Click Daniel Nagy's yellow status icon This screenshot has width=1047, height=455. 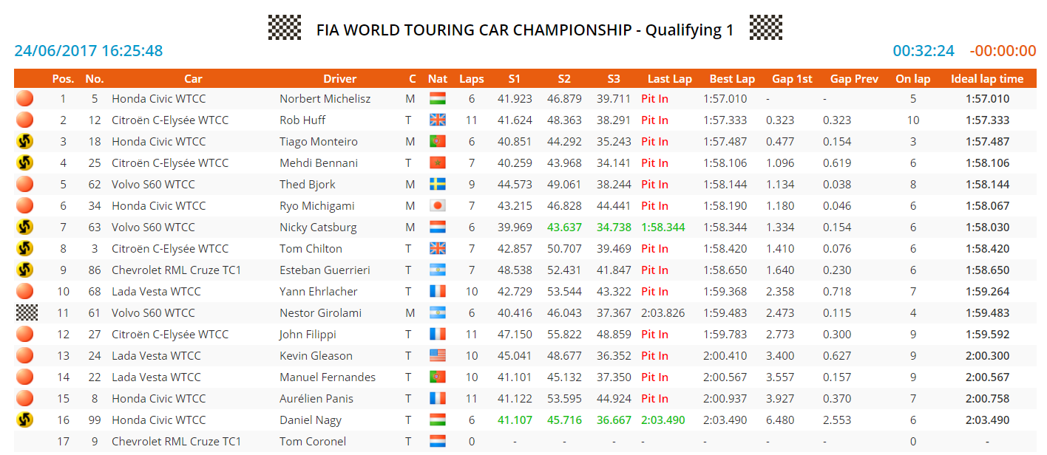tap(25, 420)
